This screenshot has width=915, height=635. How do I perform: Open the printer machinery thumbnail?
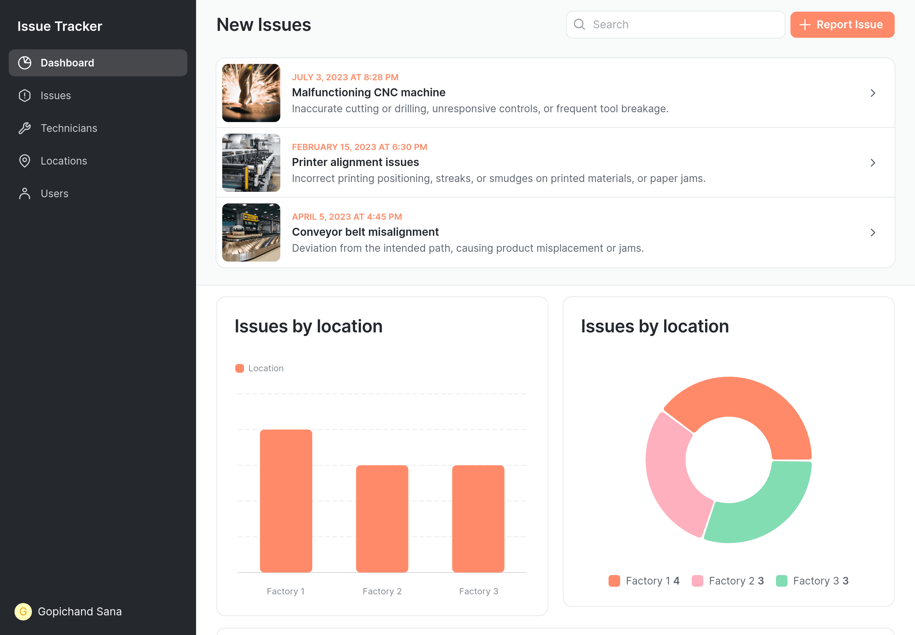pos(251,163)
